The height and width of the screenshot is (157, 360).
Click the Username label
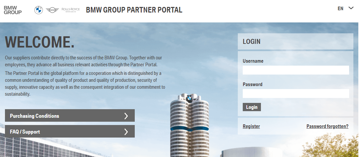[x=253, y=61]
